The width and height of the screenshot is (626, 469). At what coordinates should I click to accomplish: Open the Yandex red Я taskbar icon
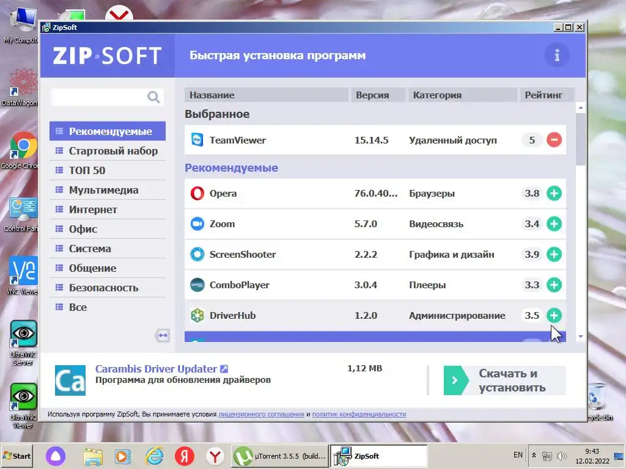click(185, 456)
